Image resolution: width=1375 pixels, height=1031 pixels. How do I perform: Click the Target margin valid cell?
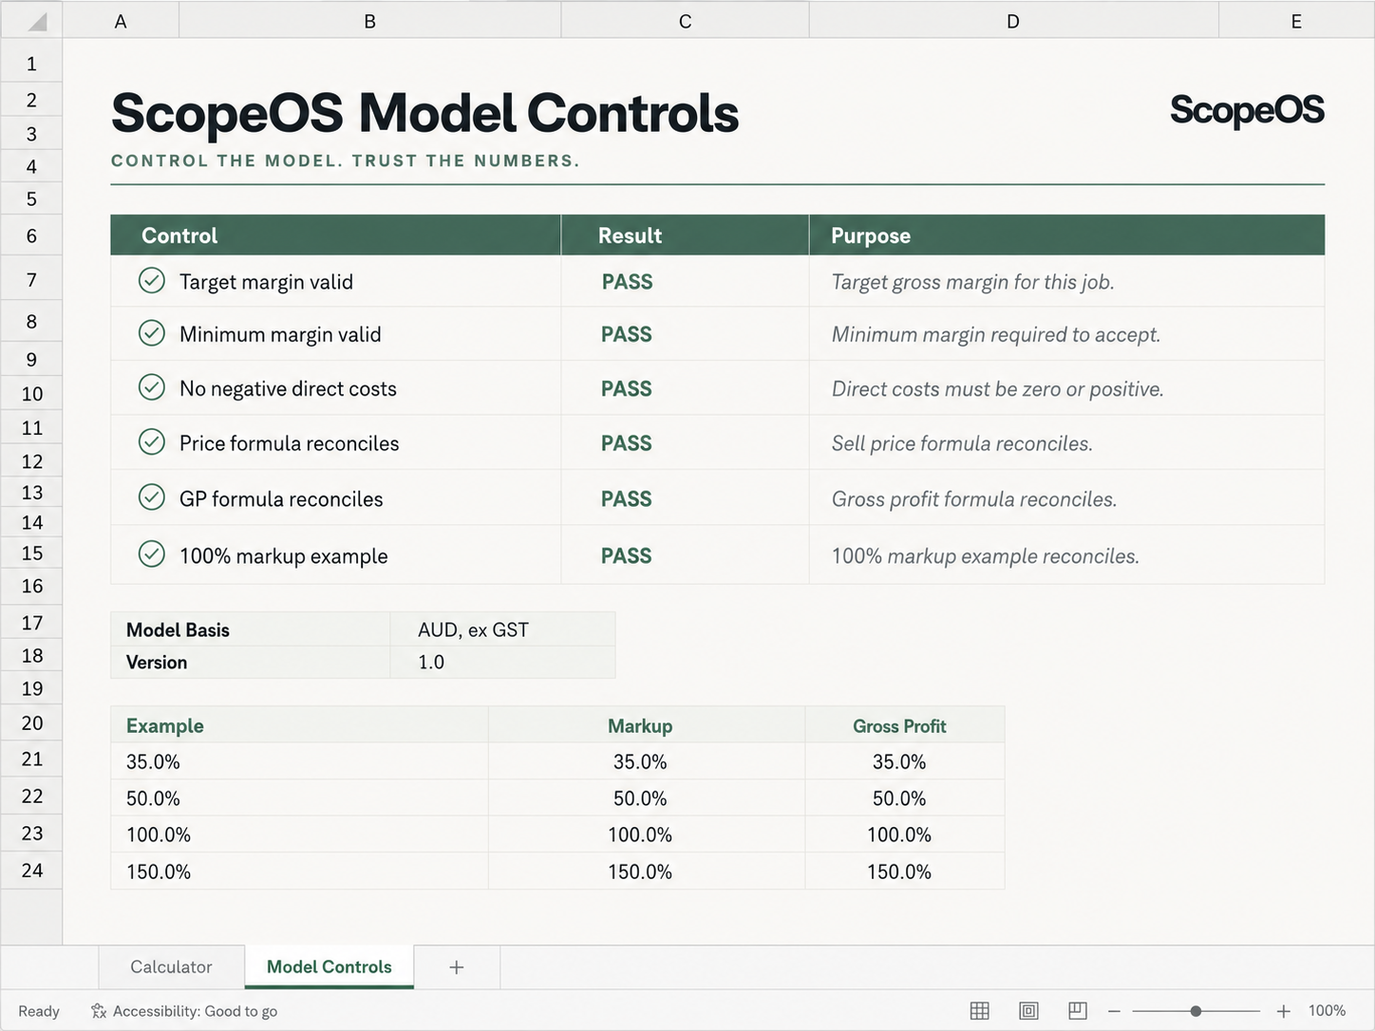point(335,281)
